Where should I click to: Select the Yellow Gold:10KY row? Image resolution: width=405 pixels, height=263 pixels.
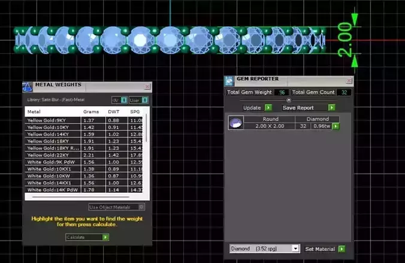pyautogui.click(x=84, y=127)
